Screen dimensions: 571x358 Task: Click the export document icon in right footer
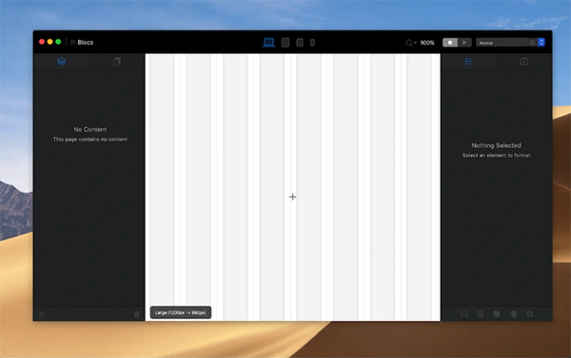click(530, 314)
